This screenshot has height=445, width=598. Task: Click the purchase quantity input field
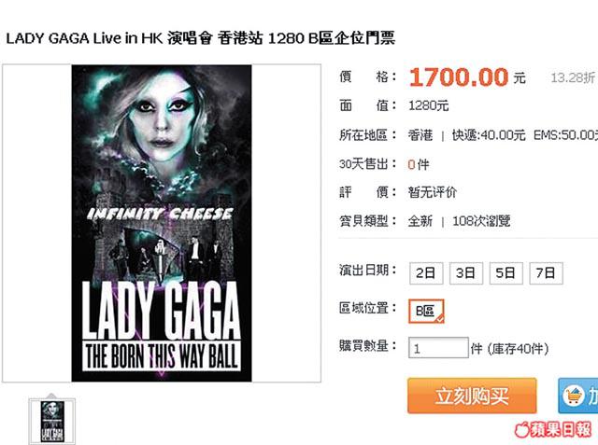(438, 348)
